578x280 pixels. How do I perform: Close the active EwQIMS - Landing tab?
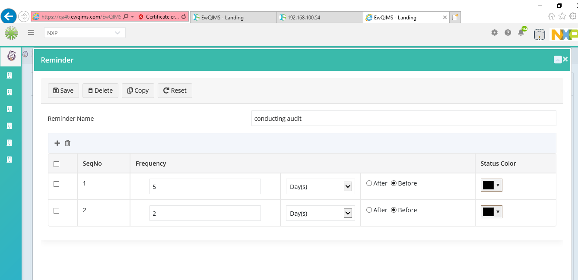(445, 17)
